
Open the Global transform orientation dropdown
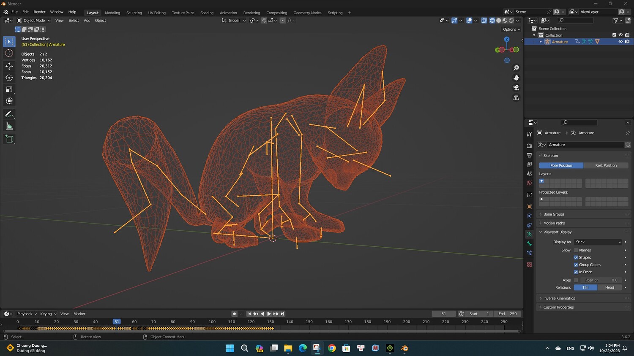click(x=234, y=20)
